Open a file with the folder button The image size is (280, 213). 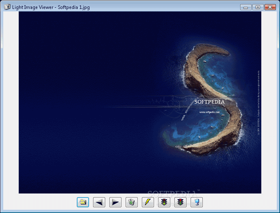(83, 202)
